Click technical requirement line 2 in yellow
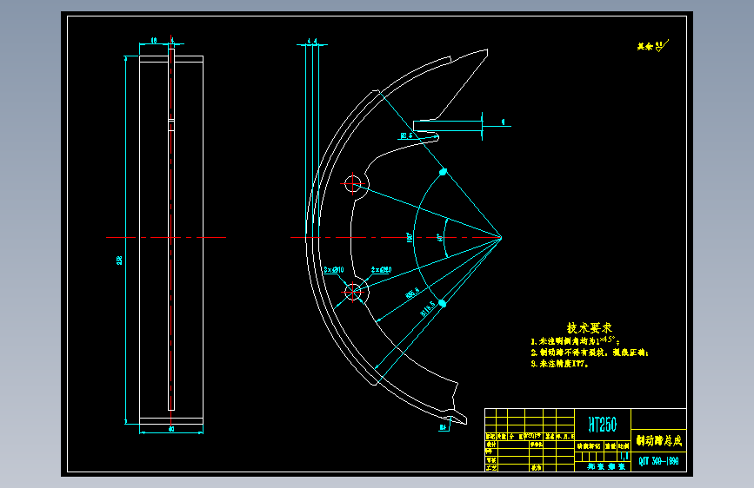754x488 pixels. 590,353
